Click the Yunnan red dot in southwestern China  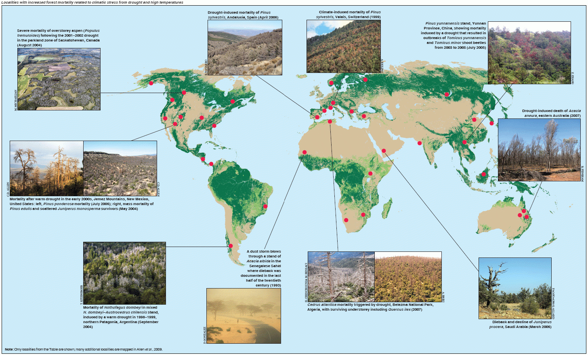click(x=465, y=142)
